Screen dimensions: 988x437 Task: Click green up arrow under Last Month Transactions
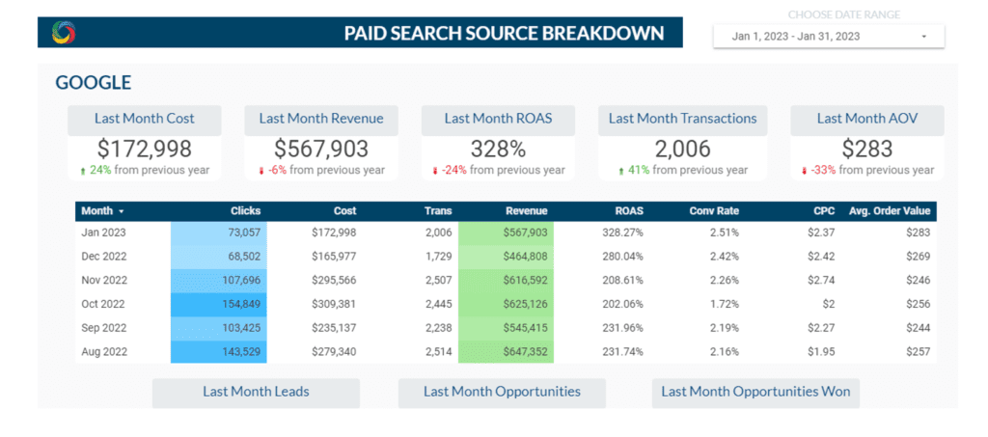(x=621, y=171)
